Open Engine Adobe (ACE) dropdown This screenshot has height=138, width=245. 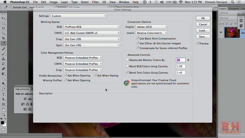152,27
